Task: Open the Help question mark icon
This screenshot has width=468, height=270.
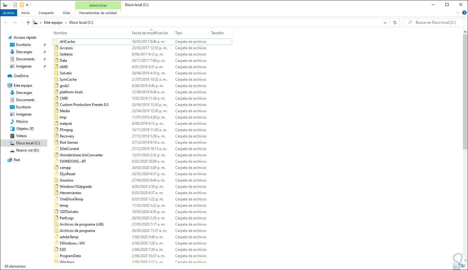Action: click(x=464, y=13)
